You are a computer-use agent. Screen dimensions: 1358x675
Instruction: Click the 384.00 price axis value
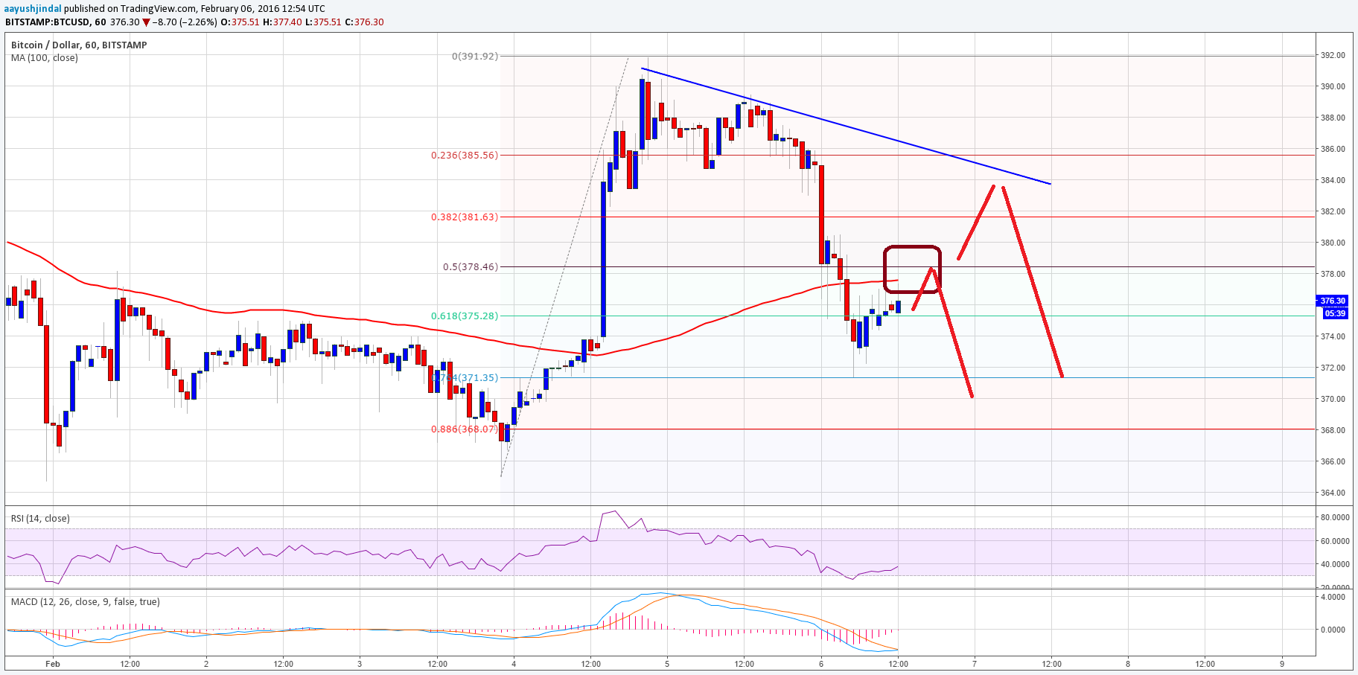1333,181
